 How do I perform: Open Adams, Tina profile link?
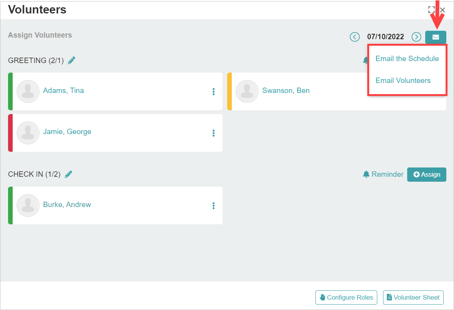63,90
